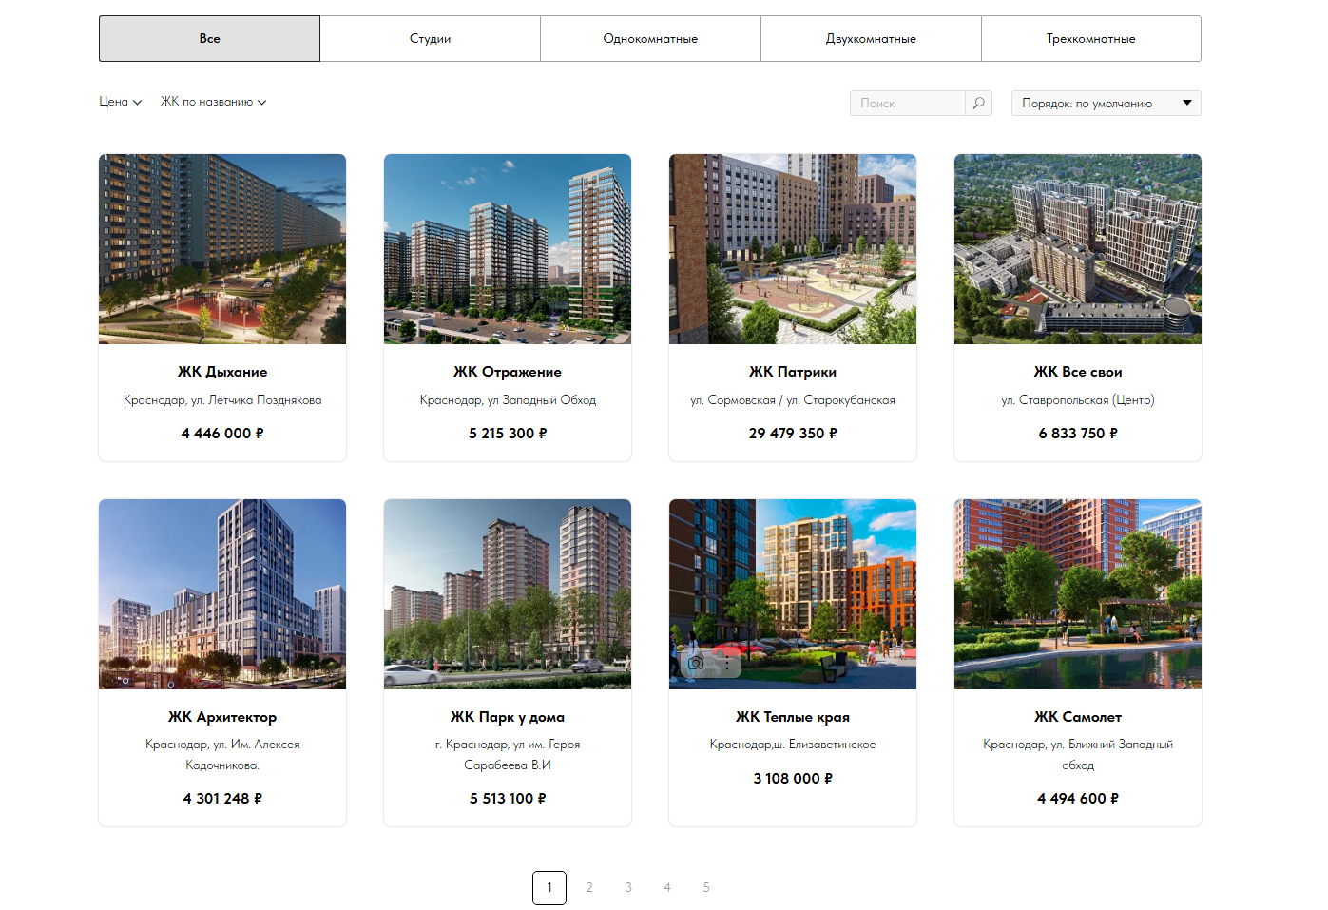
Task: Open ЖК Самолет photo
Action: pyautogui.click(x=1078, y=594)
